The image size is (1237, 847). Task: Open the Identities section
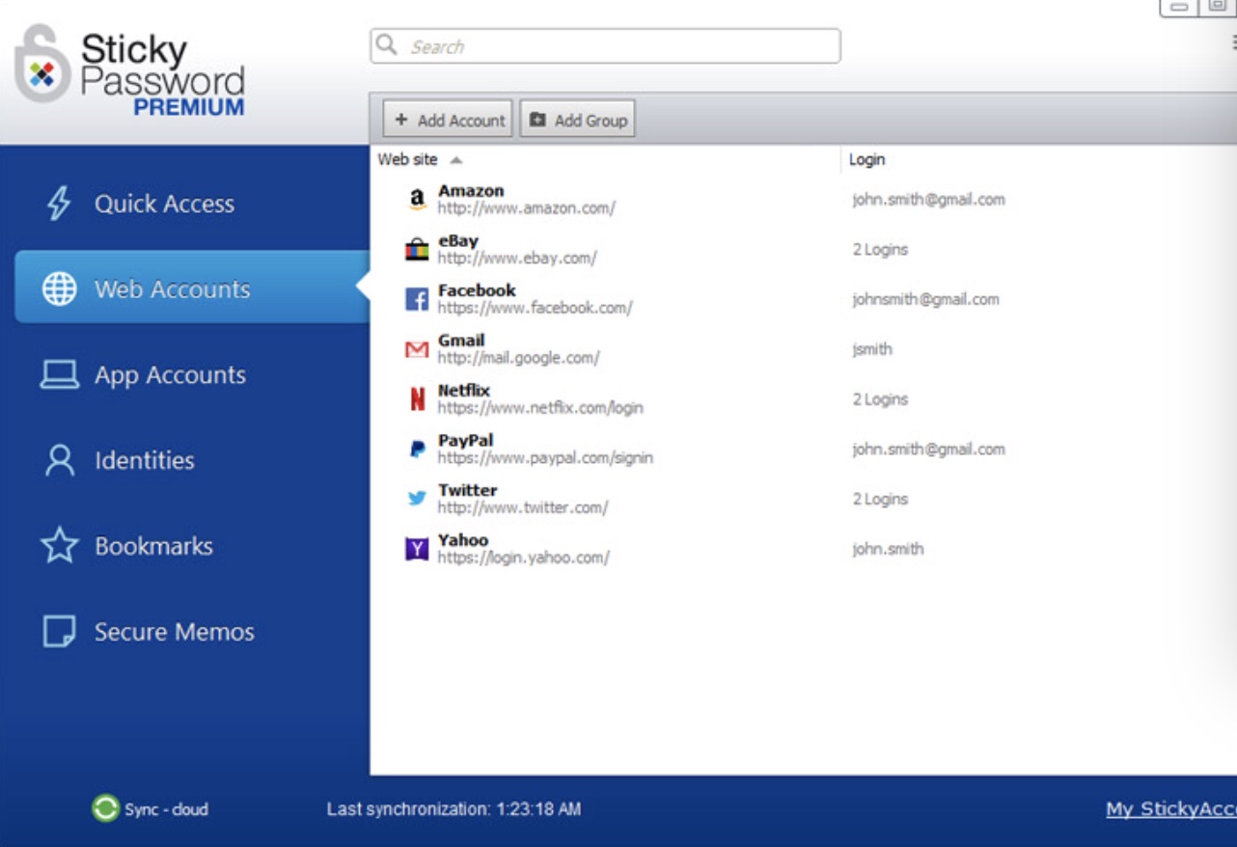(145, 461)
